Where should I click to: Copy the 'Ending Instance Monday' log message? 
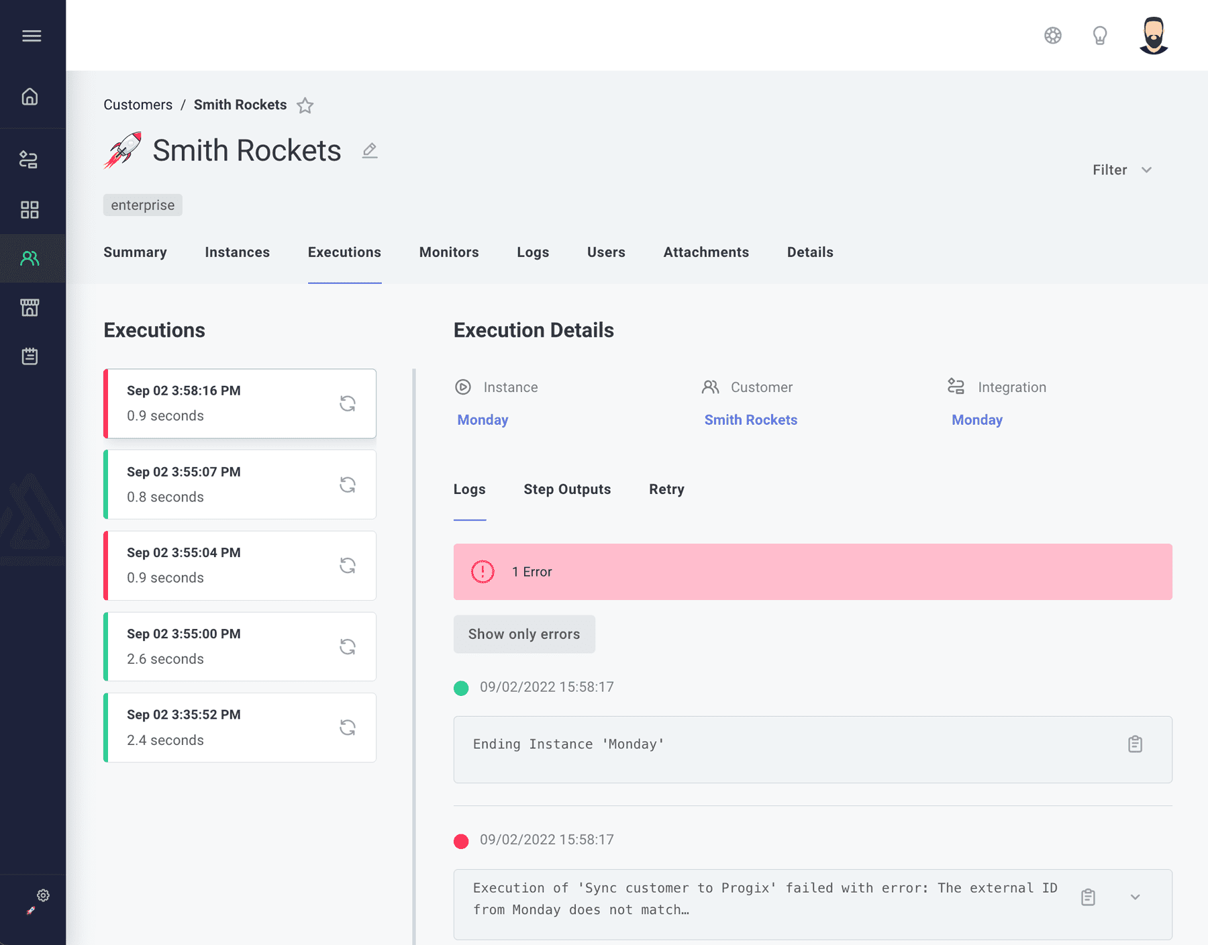(1135, 744)
